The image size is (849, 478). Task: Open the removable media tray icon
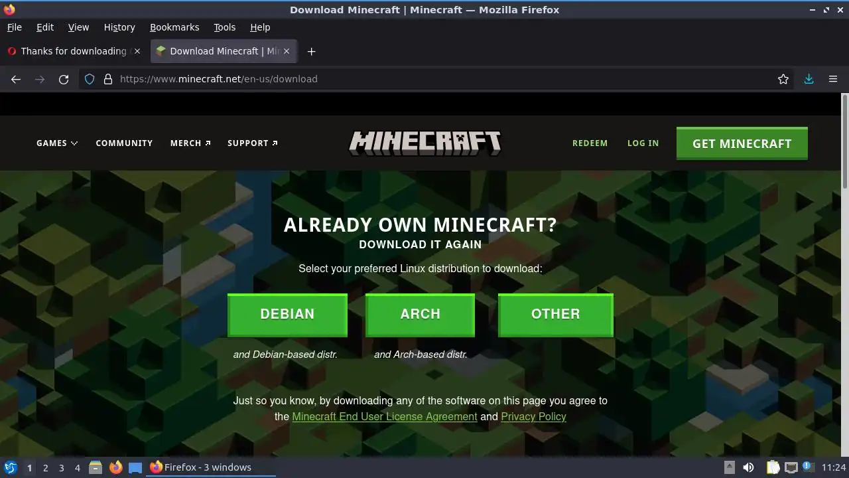(x=729, y=467)
